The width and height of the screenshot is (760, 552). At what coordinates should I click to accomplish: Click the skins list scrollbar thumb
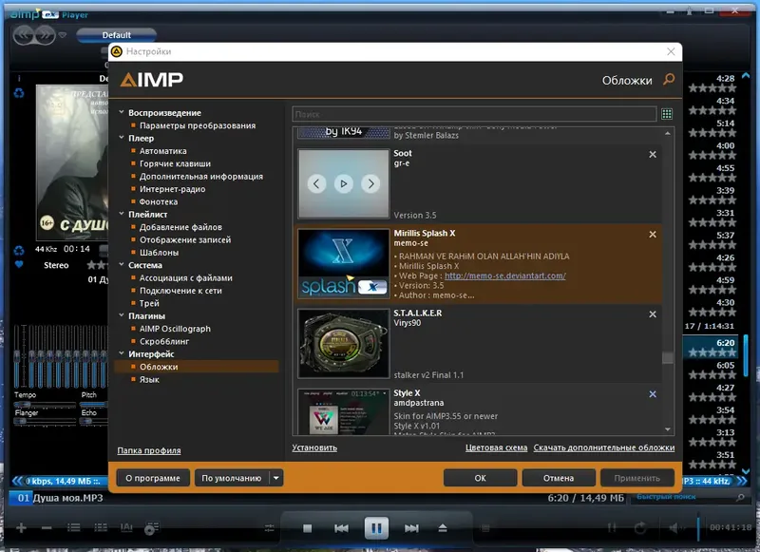click(668, 357)
